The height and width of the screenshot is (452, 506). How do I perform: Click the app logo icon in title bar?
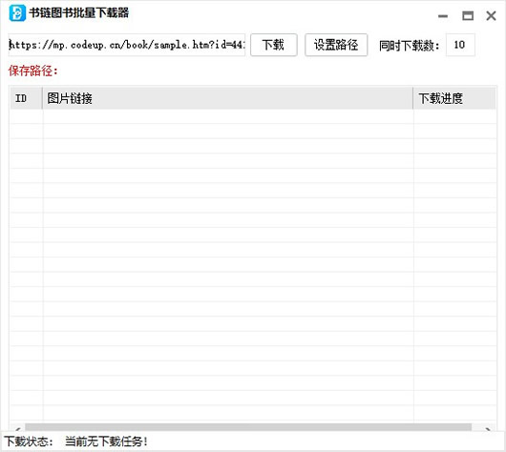click(x=17, y=13)
